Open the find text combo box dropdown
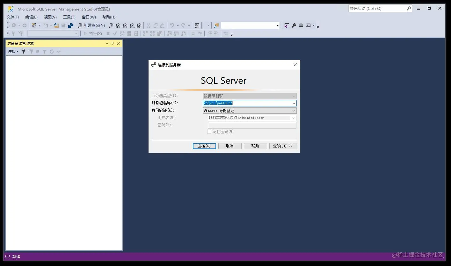 277,25
